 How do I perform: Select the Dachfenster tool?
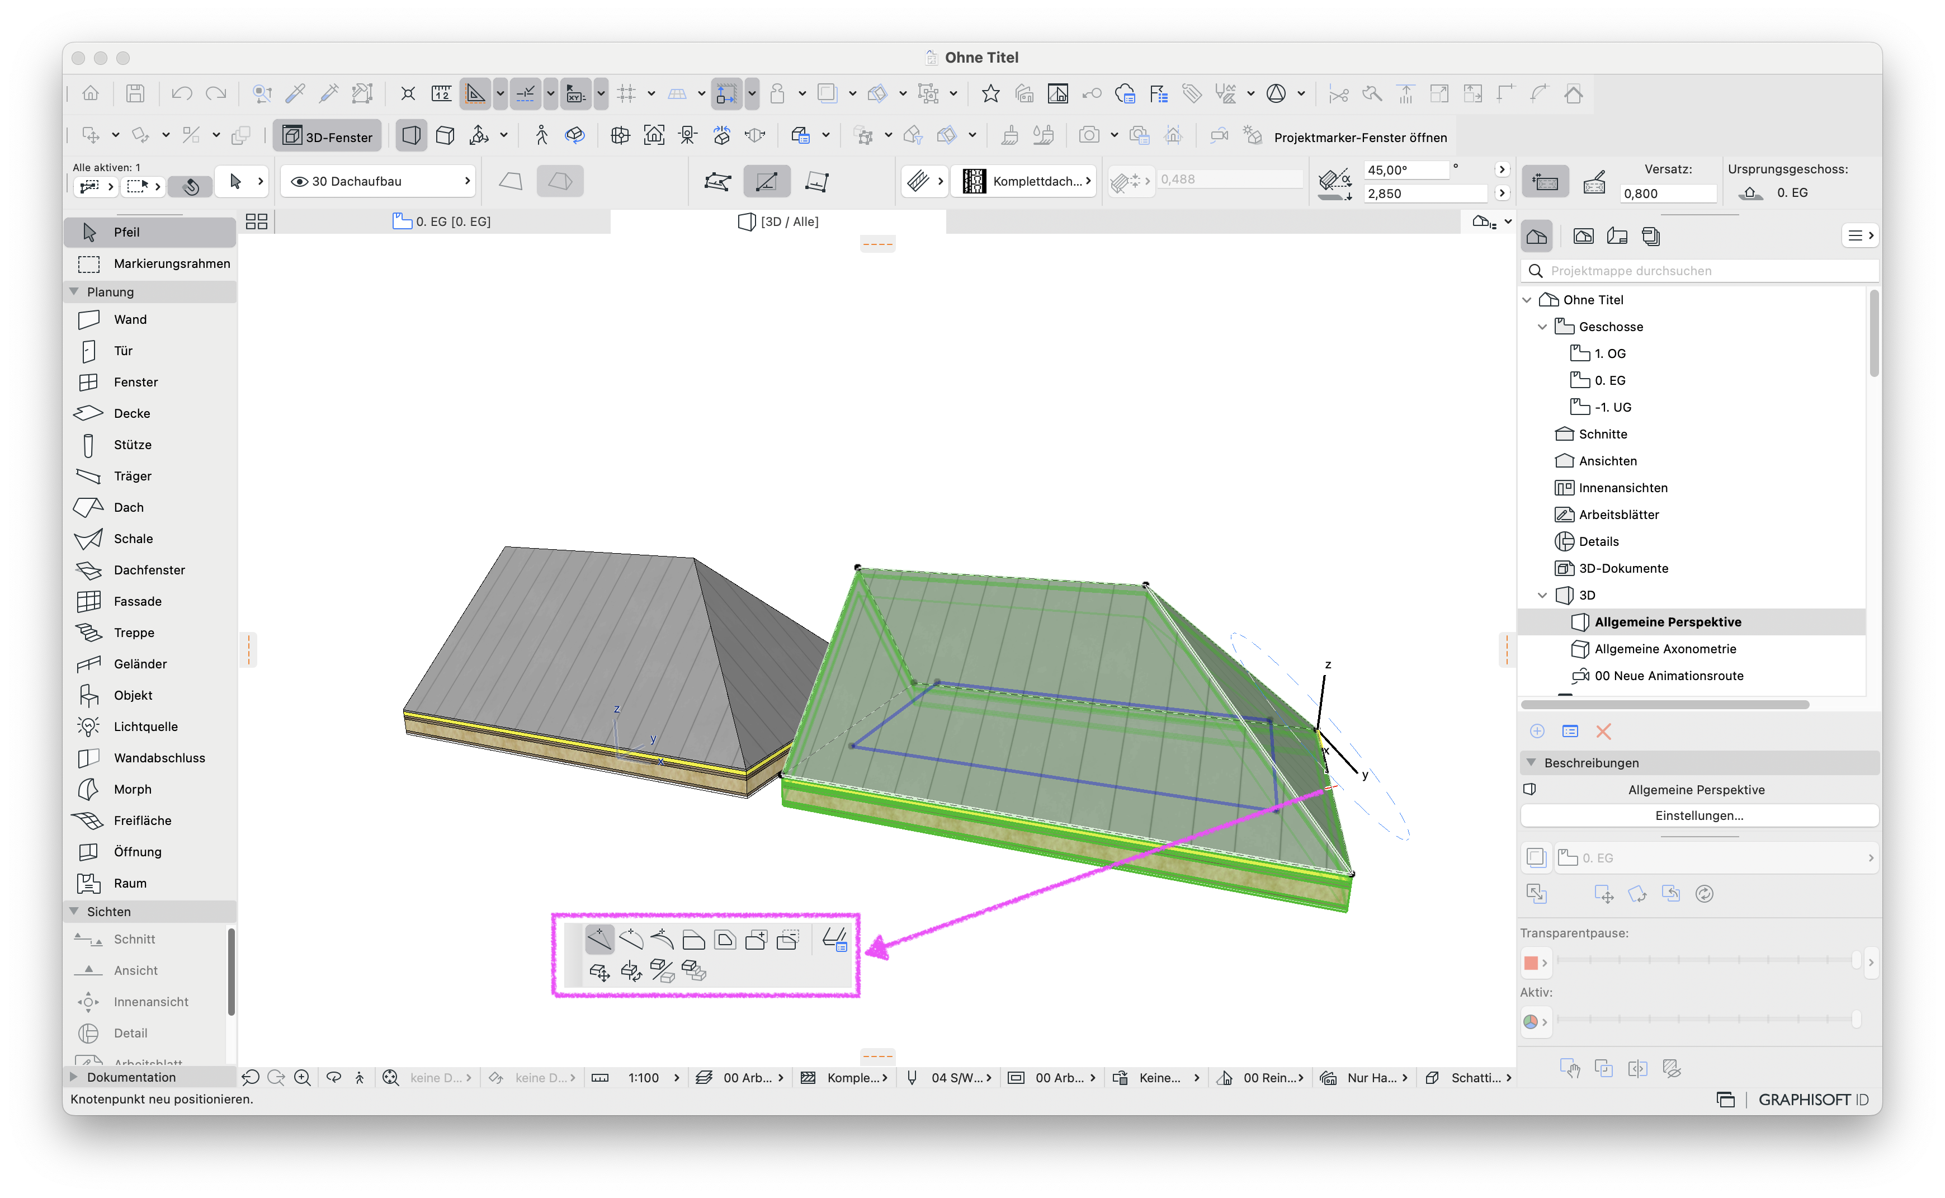click(149, 570)
